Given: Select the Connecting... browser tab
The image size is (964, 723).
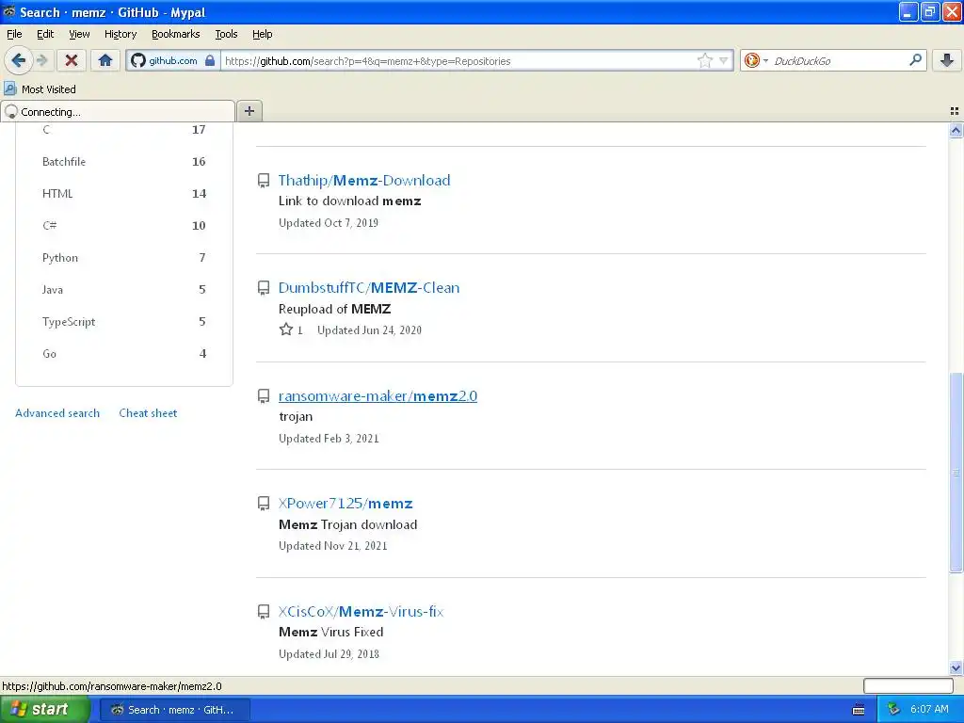Looking at the screenshot, I should [x=118, y=111].
